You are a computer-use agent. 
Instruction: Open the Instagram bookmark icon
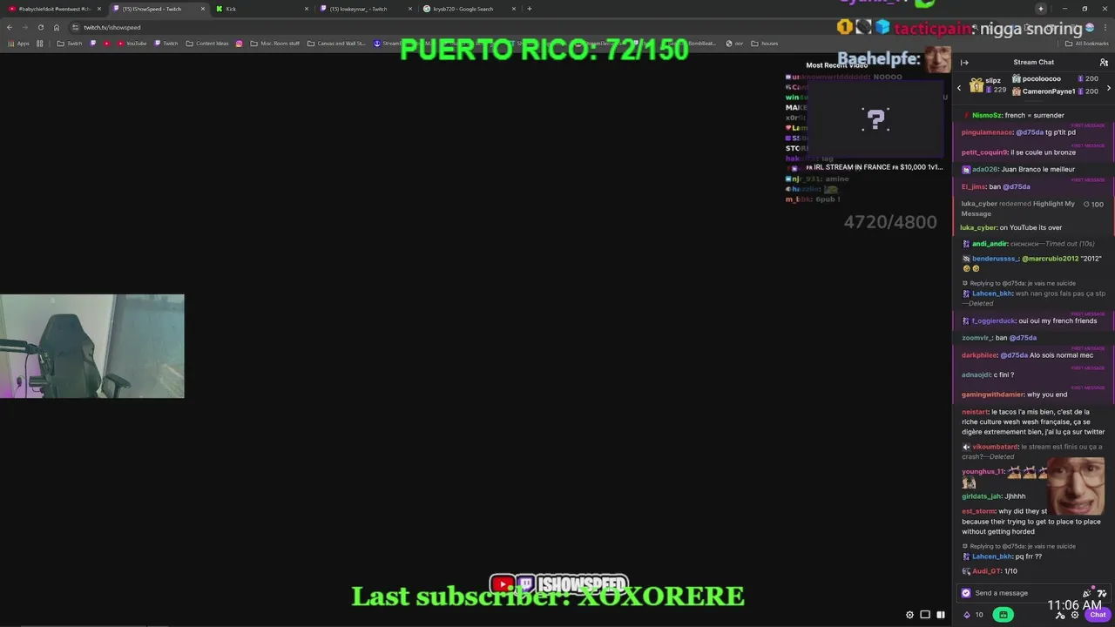pos(240,44)
